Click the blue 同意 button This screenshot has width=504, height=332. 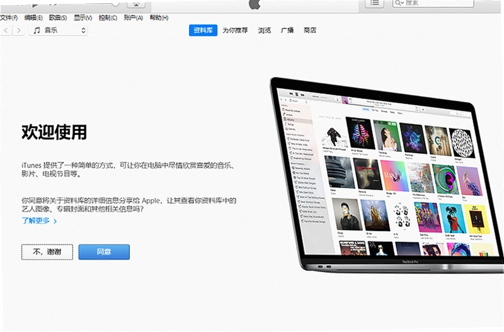point(104,251)
